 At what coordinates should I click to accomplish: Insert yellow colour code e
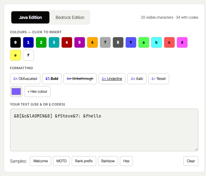[x=16, y=55]
